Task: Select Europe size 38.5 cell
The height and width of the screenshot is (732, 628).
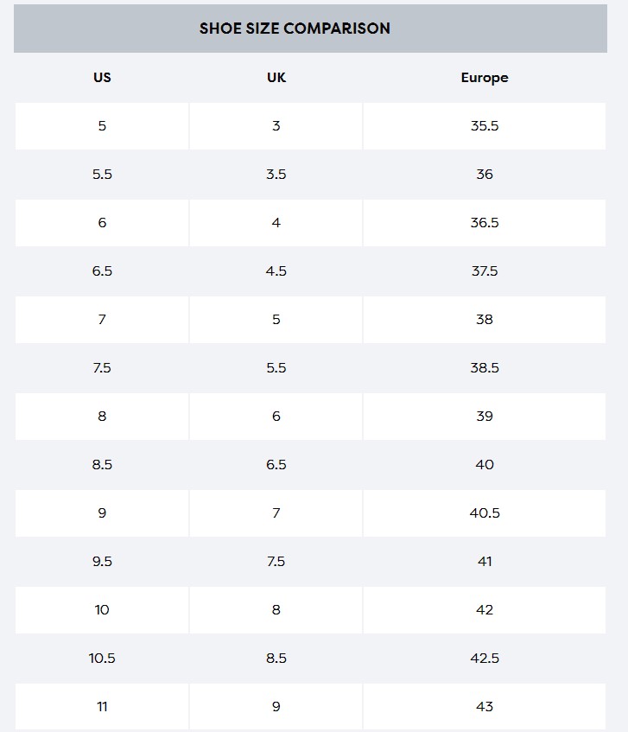Action: point(485,367)
